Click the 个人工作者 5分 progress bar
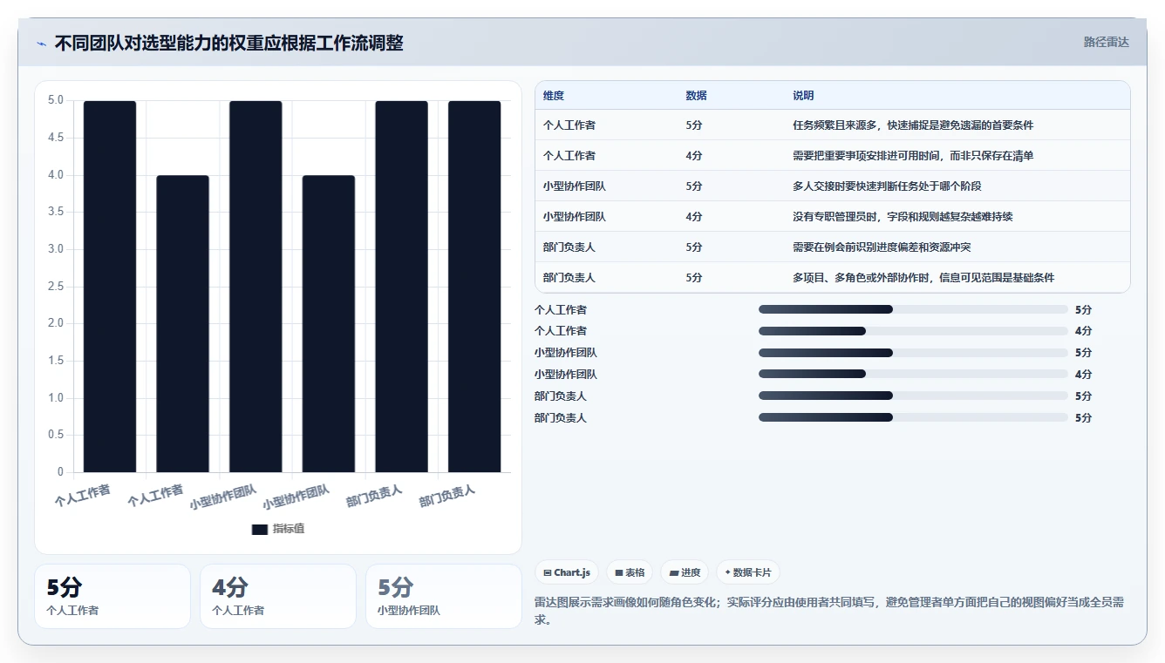 pyautogui.click(x=913, y=309)
